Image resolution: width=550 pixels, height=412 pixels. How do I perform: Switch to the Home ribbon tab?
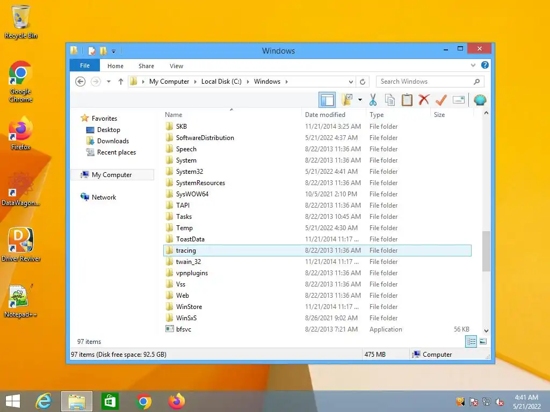tap(115, 66)
